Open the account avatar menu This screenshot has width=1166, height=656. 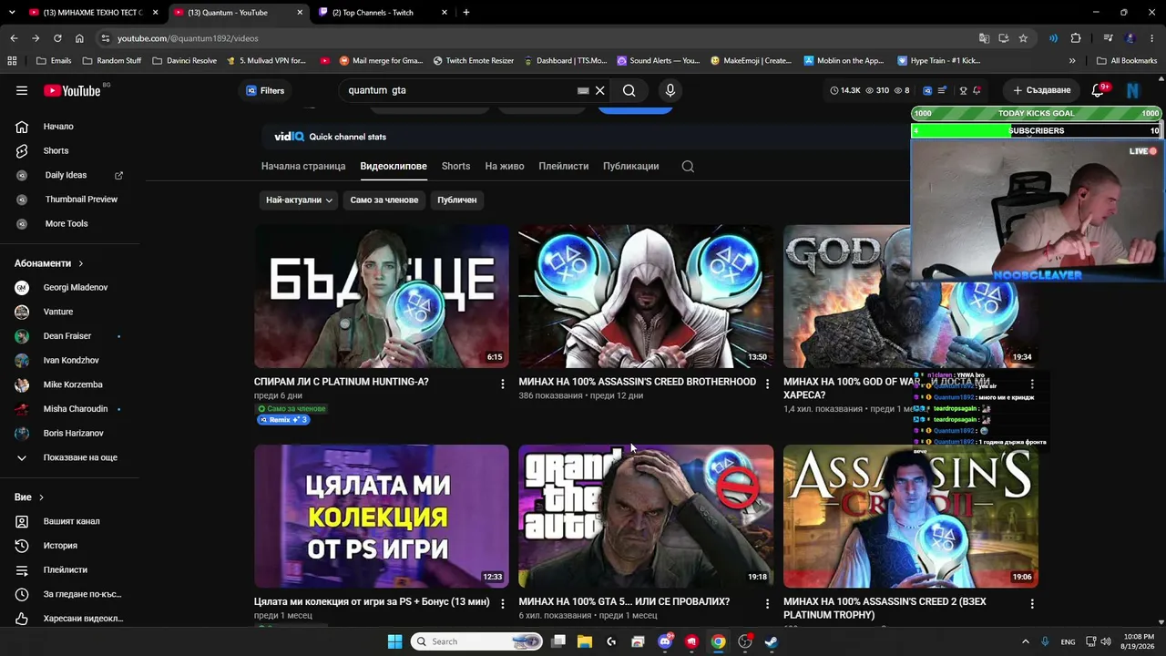pos(1133,90)
